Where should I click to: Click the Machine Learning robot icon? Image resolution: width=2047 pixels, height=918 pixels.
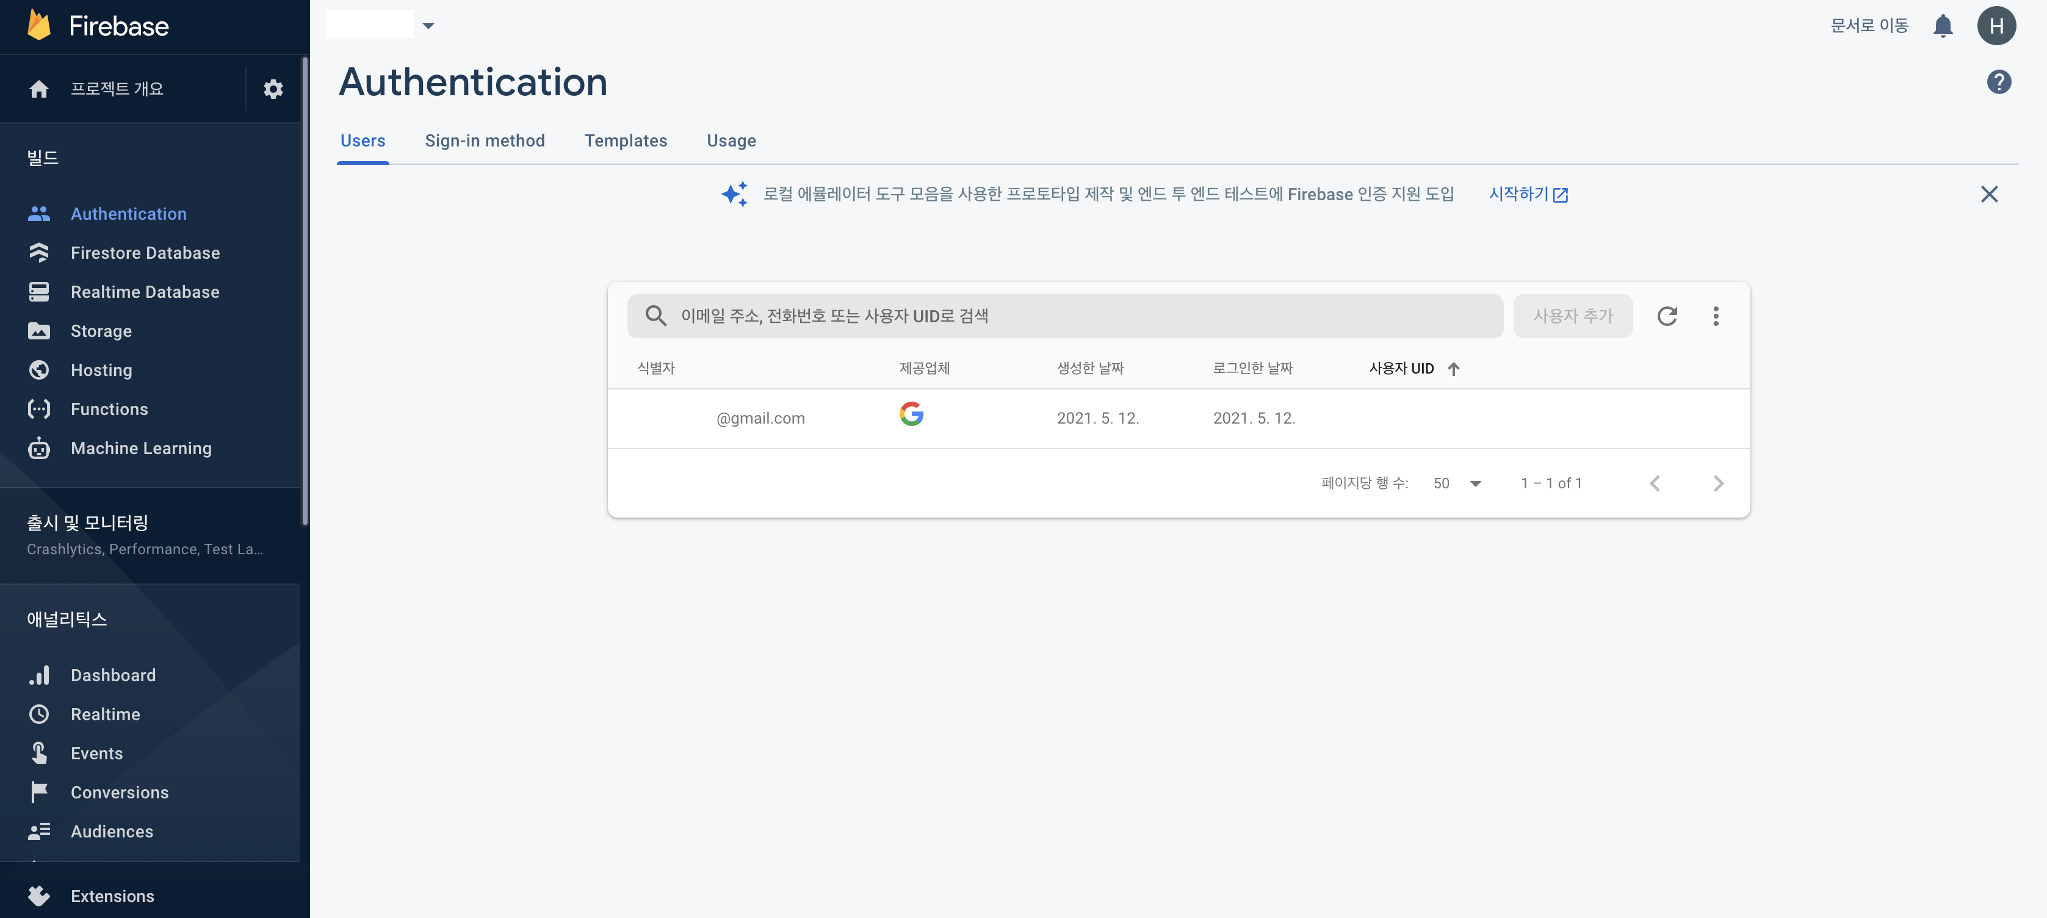(x=39, y=448)
